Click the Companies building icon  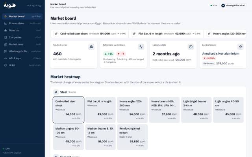pos(6,37)
